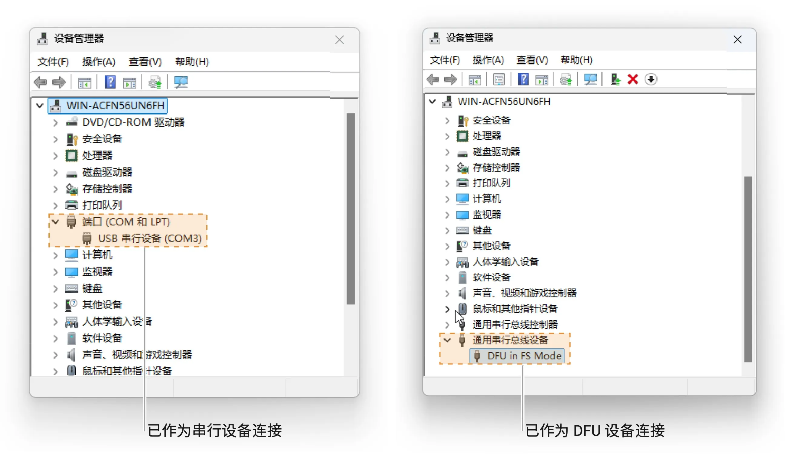Screen dimensions: 789x465
Task: Select 声音、视频和游戏控制器 in right window
Action: (x=525, y=293)
